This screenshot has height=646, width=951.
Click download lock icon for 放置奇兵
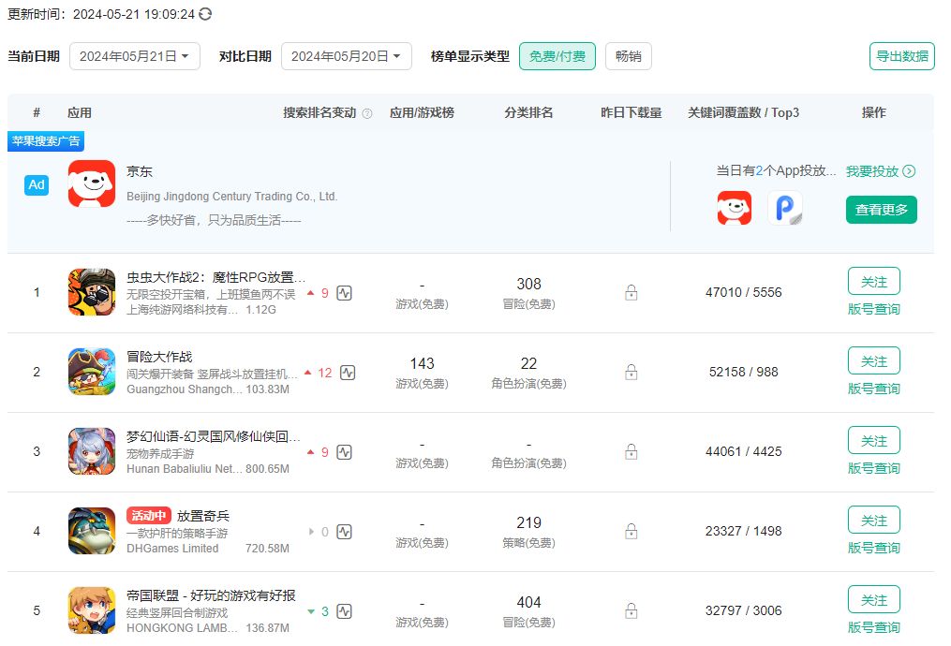(632, 531)
